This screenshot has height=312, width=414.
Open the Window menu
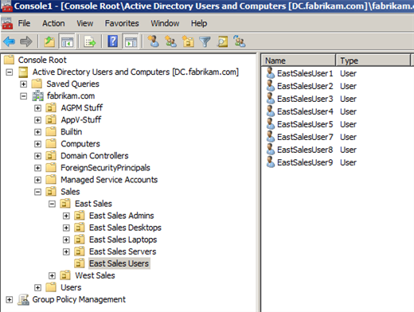coord(165,23)
